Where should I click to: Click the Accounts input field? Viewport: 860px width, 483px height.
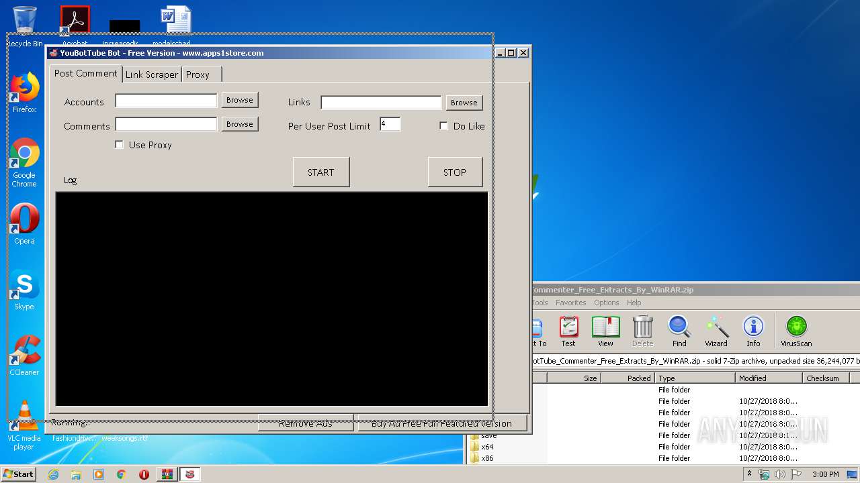166,101
